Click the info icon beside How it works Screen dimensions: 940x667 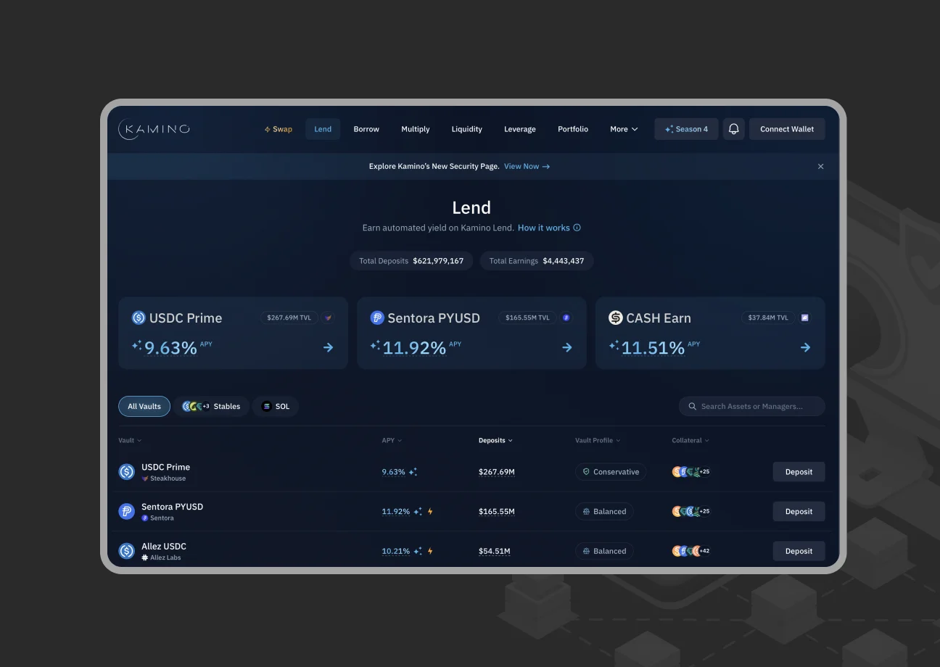(x=577, y=228)
